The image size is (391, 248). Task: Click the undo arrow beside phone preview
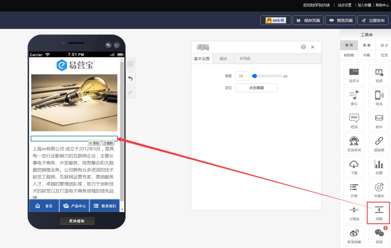130,78
